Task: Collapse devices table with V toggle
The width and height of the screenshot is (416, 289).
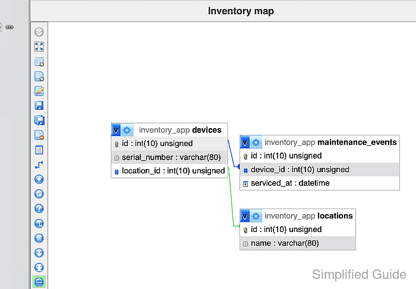Action: [116, 130]
